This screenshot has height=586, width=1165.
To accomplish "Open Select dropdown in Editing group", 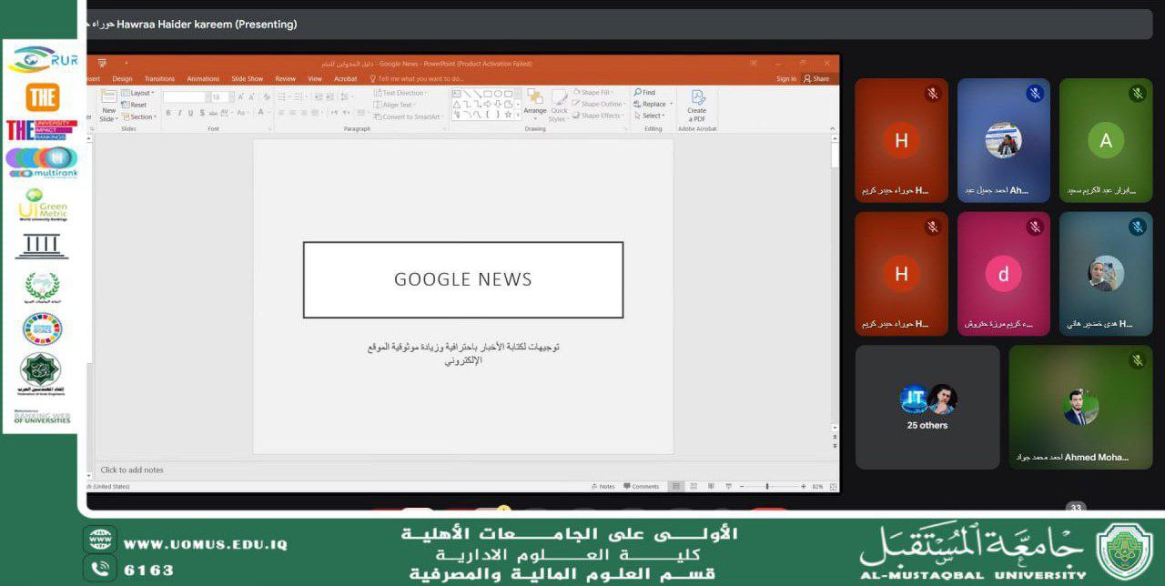I will pyautogui.click(x=650, y=116).
